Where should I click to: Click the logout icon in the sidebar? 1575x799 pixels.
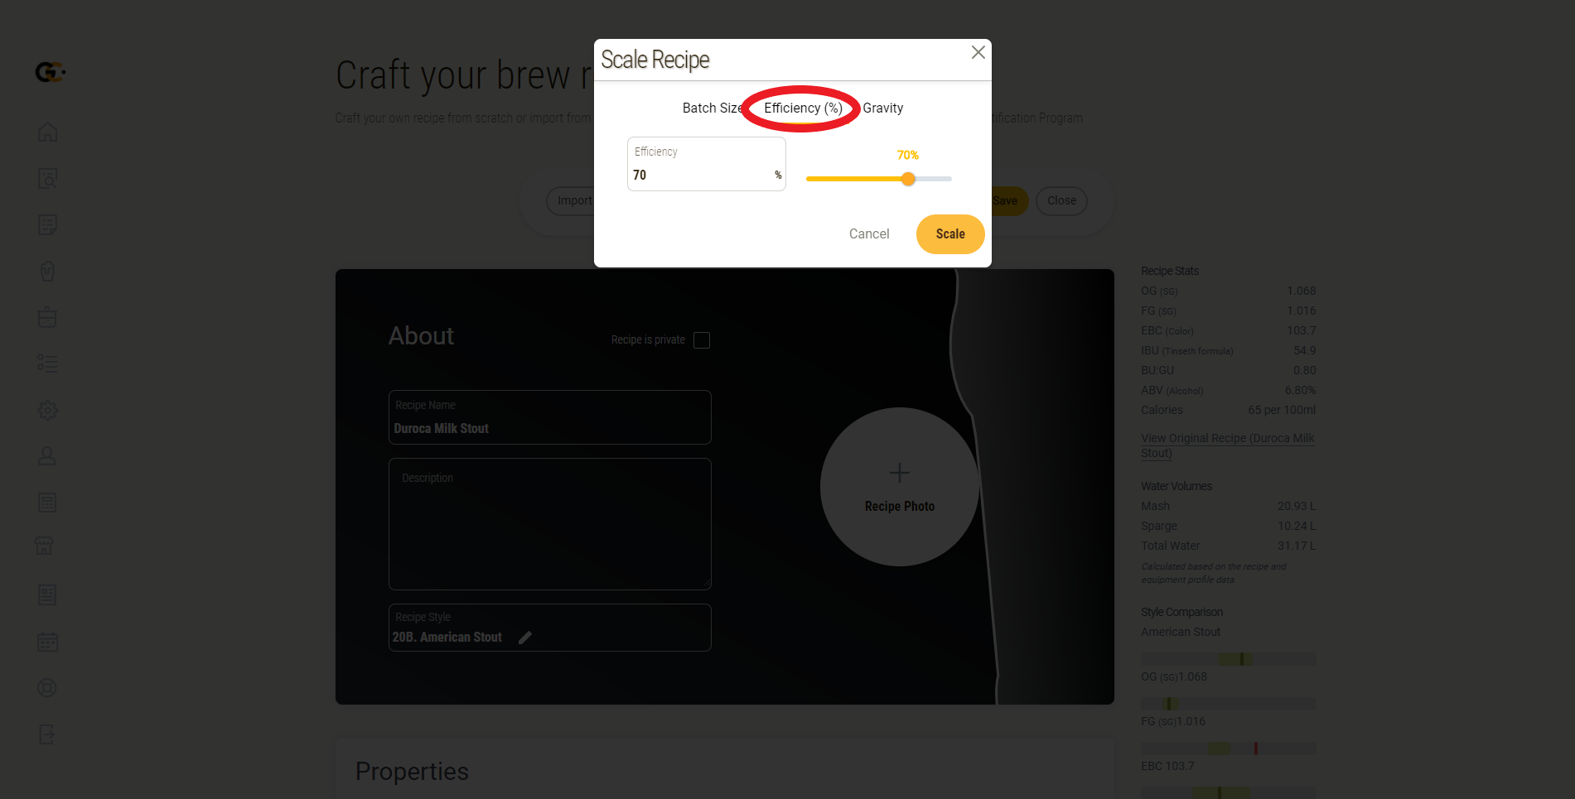coord(48,734)
